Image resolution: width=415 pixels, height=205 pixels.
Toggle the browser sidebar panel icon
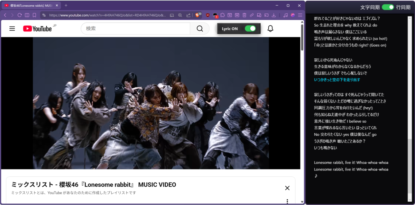point(27,15)
